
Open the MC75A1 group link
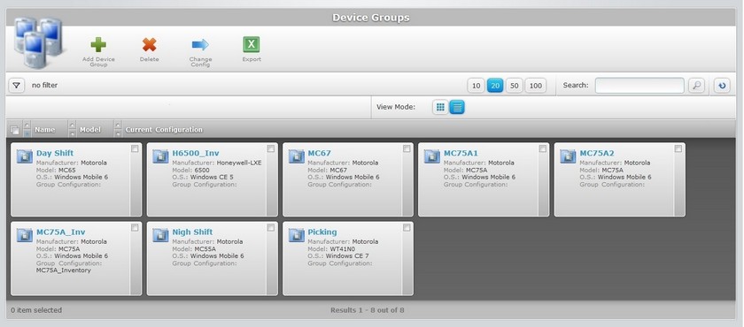(461, 153)
